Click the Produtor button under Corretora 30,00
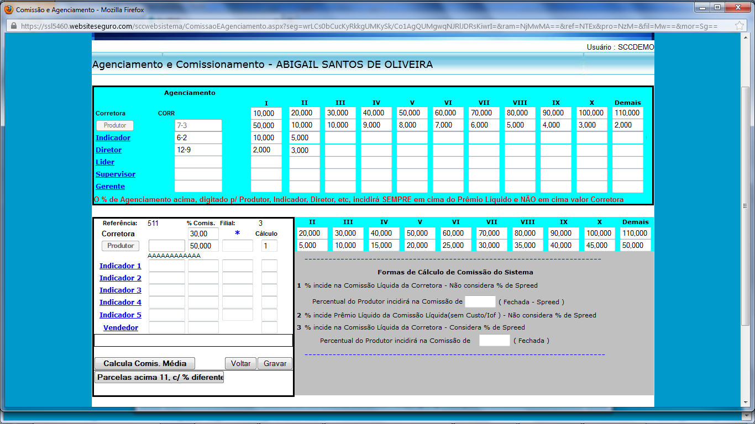Image resolution: width=755 pixels, height=424 pixels. pos(120,246)
